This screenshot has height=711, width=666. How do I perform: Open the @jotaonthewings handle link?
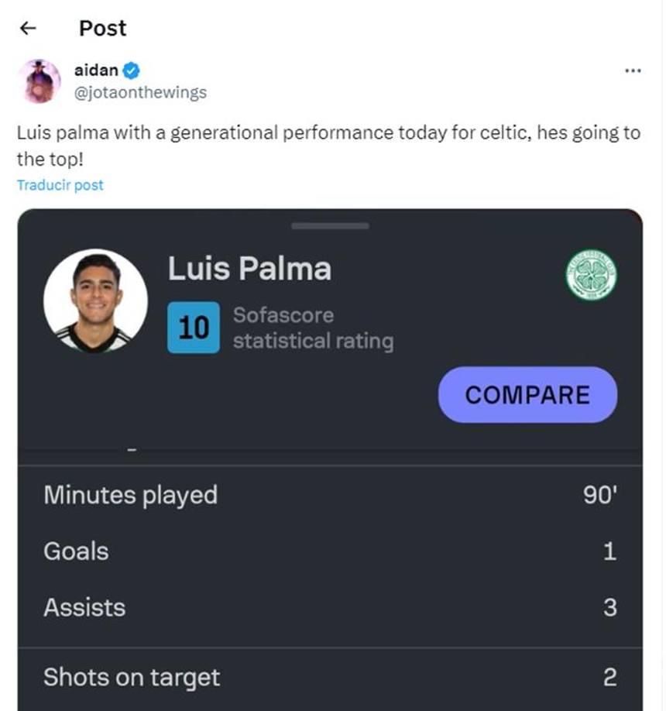140,92
